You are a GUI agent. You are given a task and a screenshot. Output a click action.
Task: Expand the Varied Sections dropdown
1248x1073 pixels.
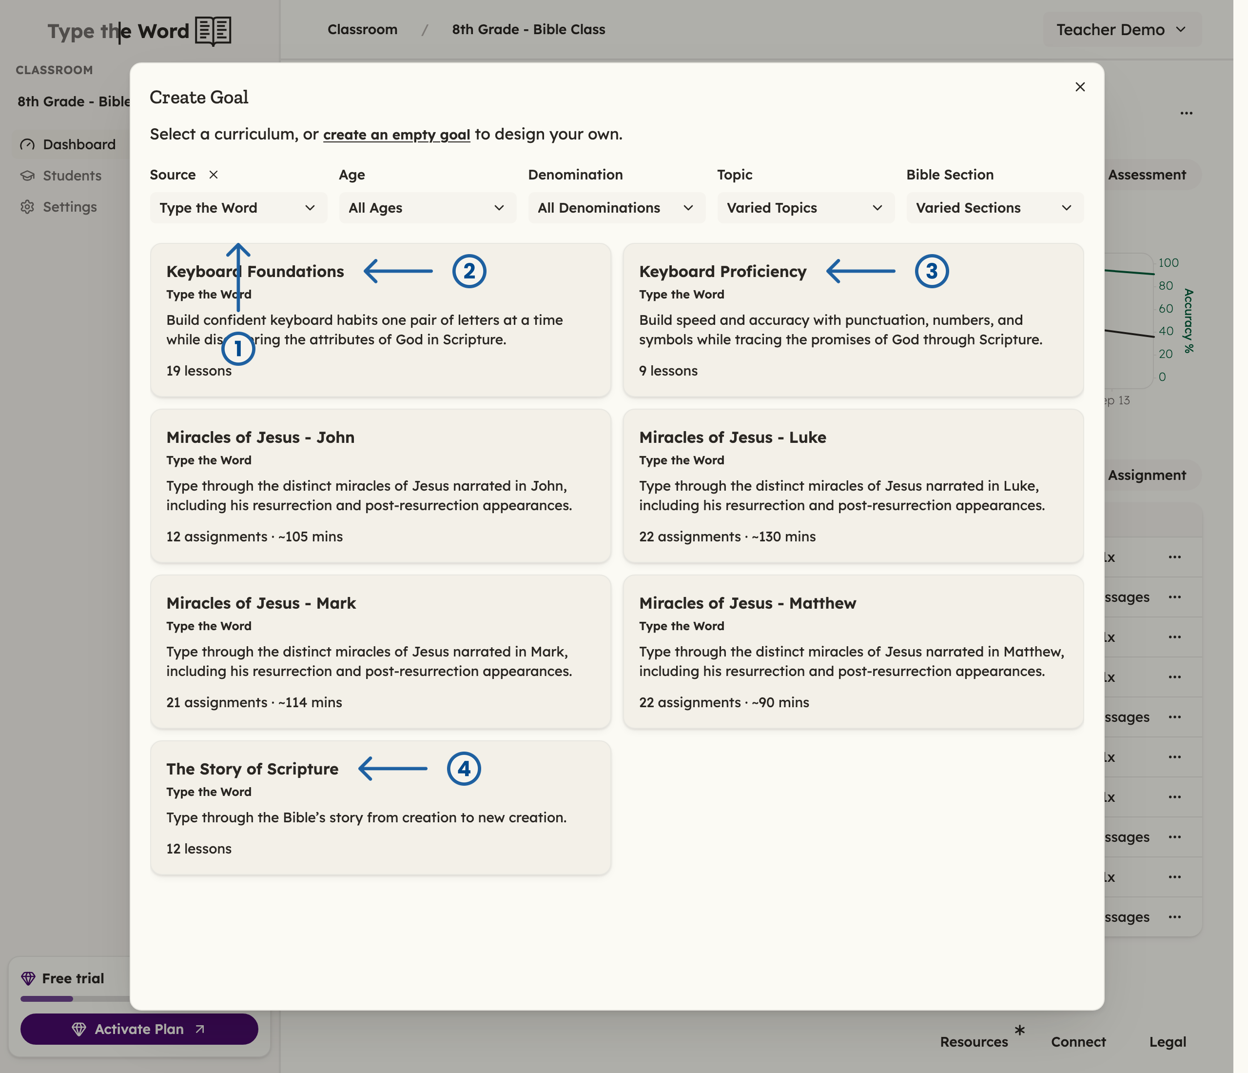click(x=995, y=208)
